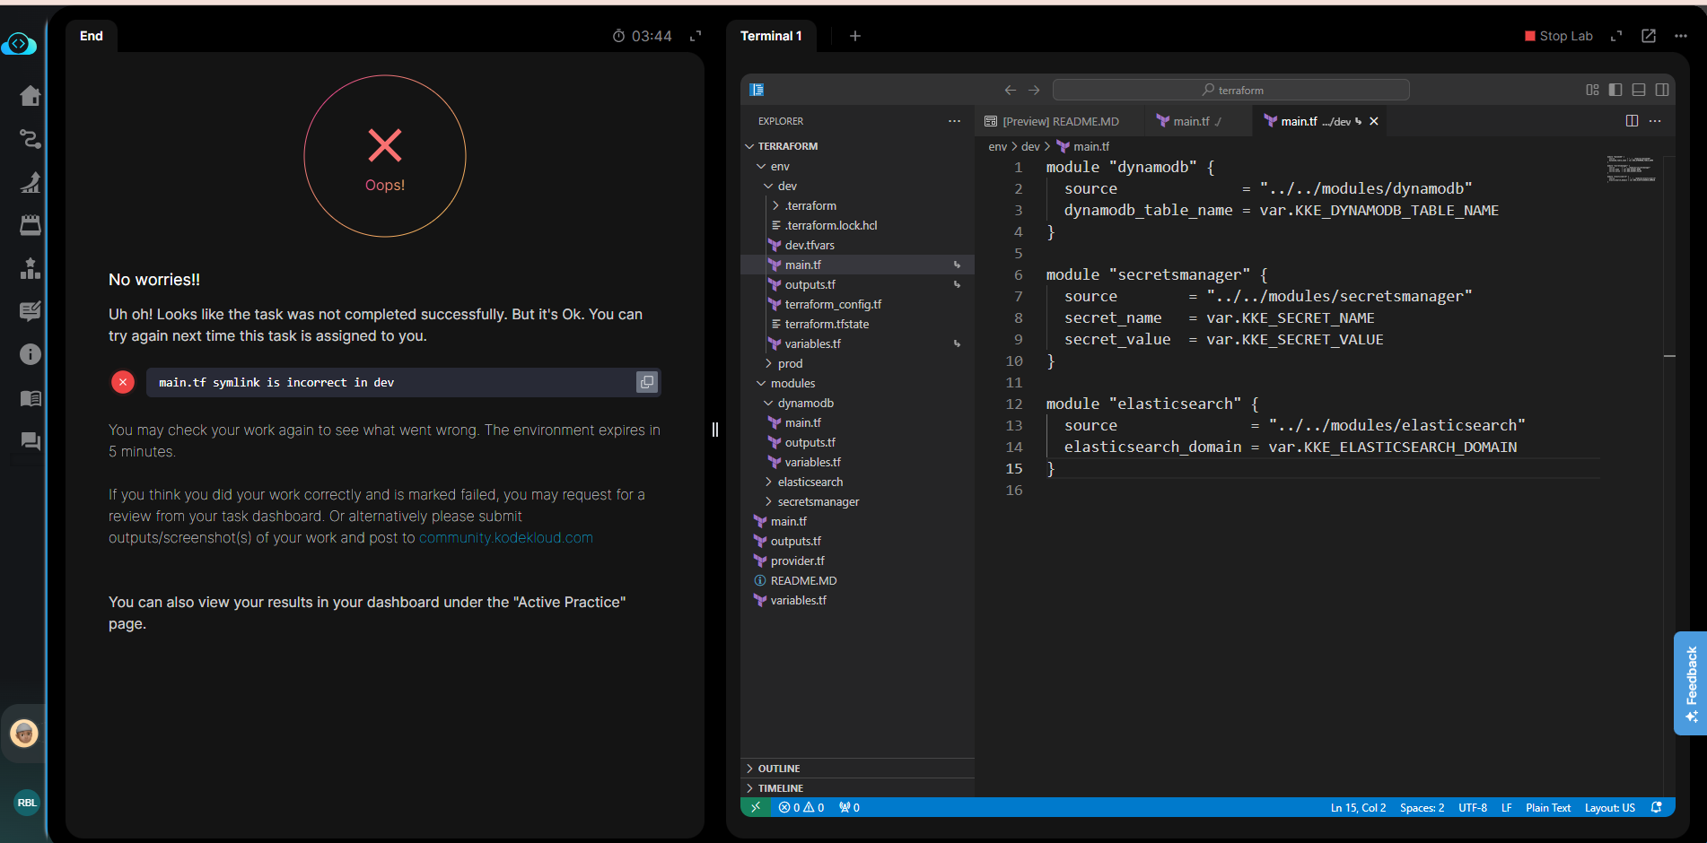
Task: Select the Terminal 1 tab
Action: (x=771, y=36)
